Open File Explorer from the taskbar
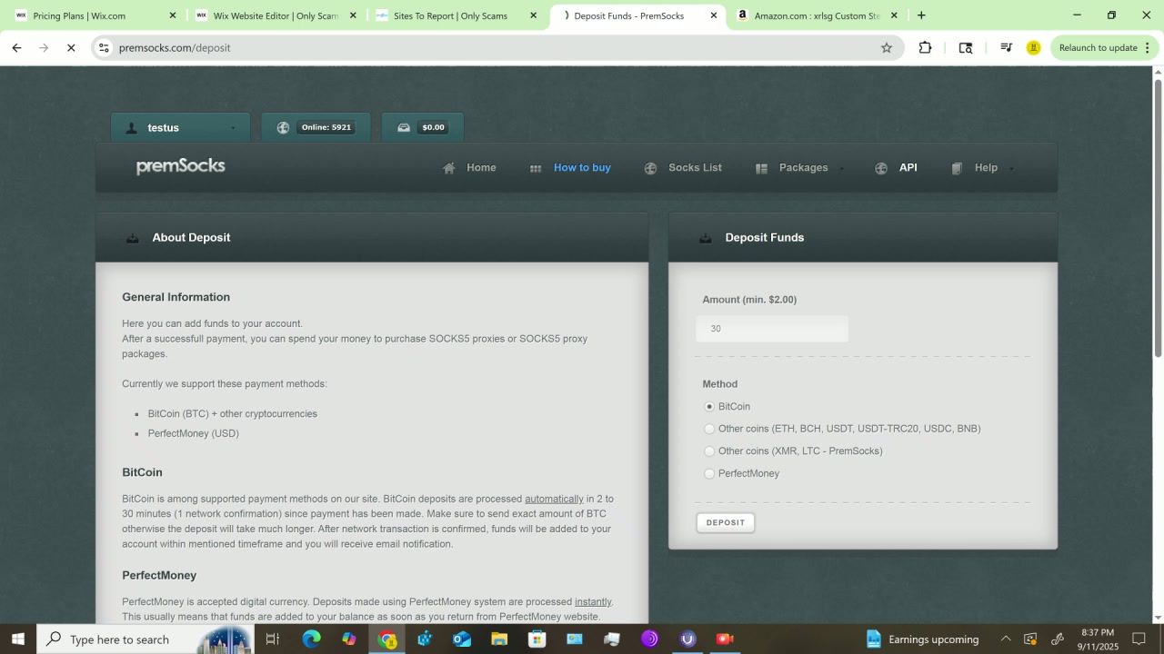This screenshot has width=1164, height=654. (499, 639)
